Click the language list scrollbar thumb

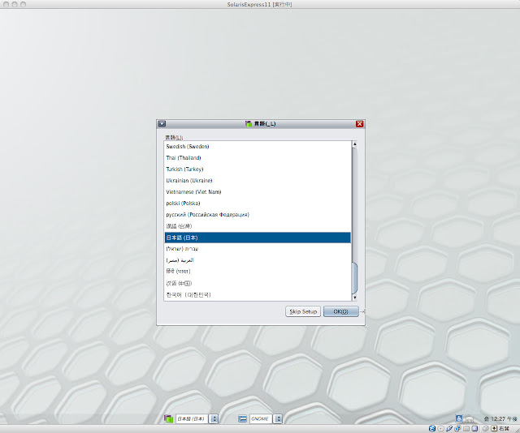[354, 277]
